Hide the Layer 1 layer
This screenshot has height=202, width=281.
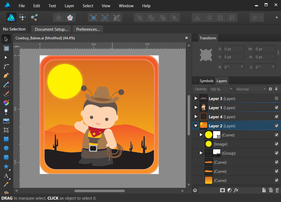coord(276,108)
